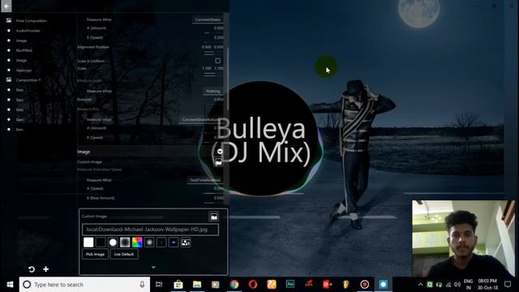
Task: Click the local Michael-Jackson-Wallpaper image path field
Action: point(150,230)
